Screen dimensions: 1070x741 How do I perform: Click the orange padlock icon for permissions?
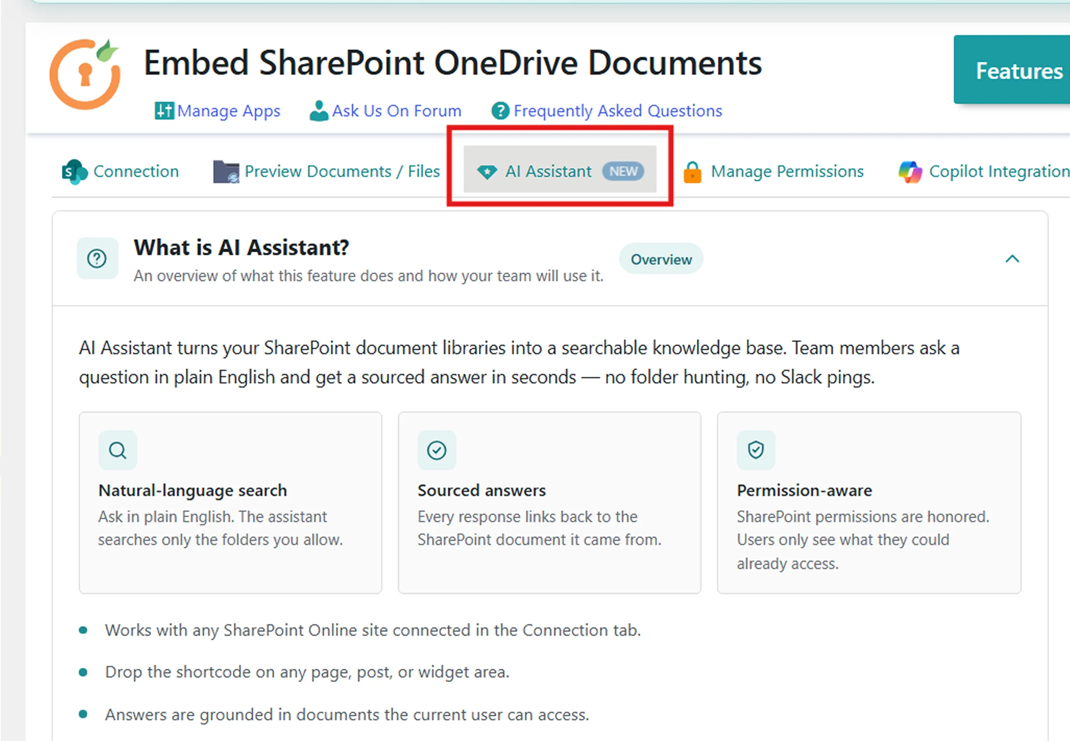coord(692,172)
